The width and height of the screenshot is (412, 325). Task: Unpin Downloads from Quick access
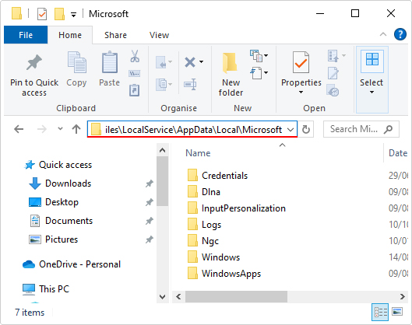[x=150, y=183]
